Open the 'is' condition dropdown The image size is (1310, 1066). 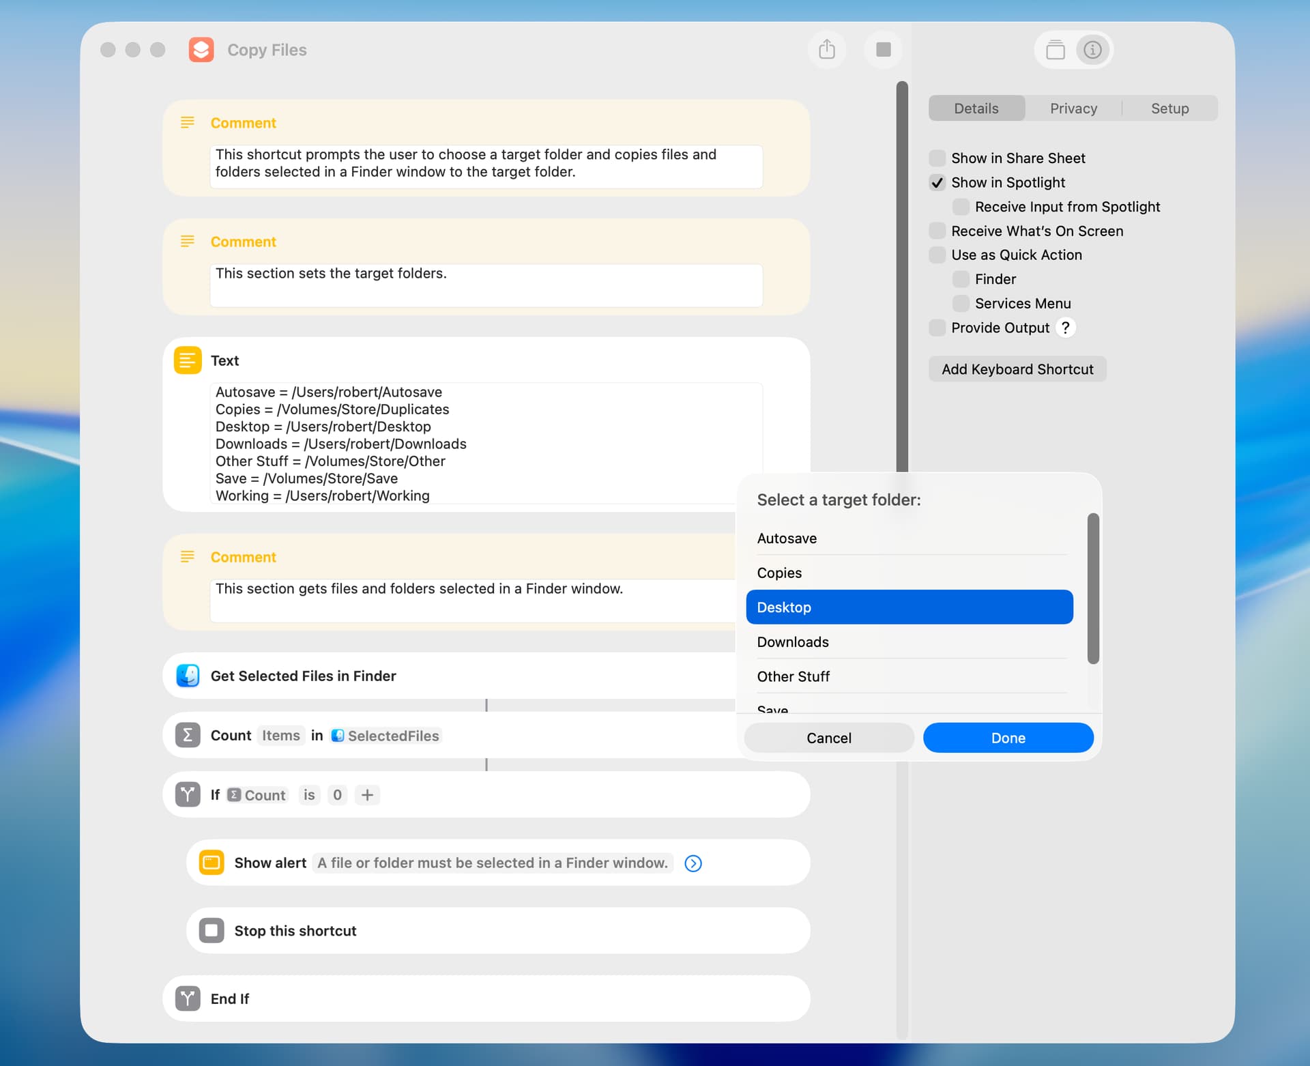[309, 795]
